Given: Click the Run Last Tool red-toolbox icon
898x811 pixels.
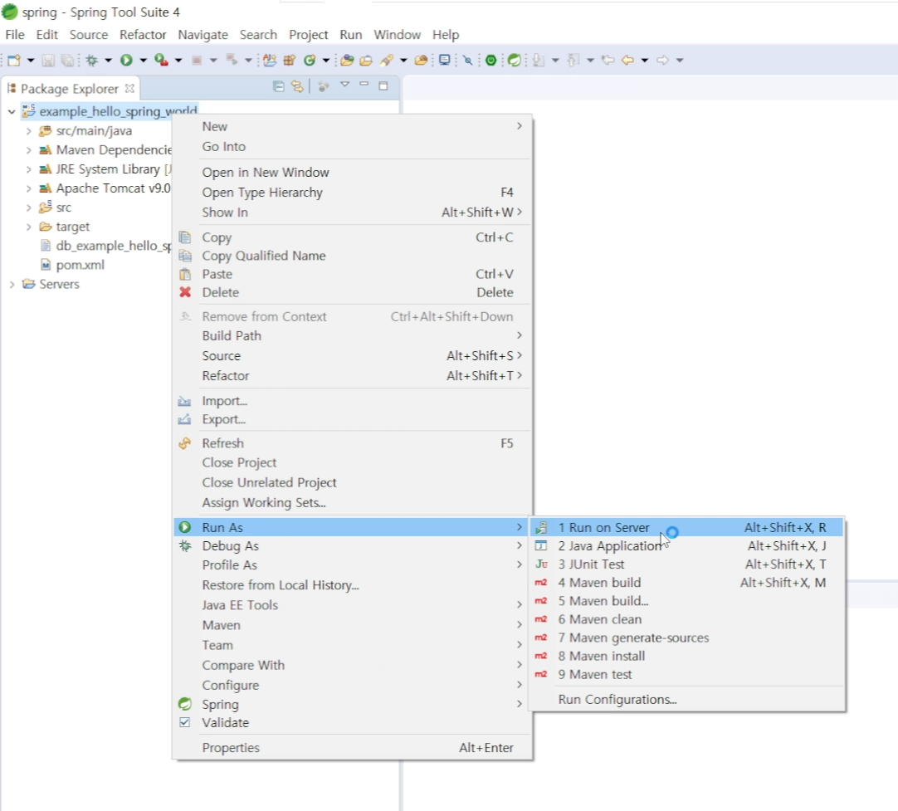Looking at the screenshot, I should 161,60.
